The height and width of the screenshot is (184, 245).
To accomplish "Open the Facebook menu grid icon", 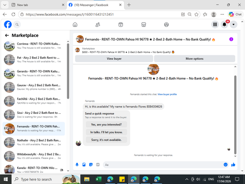I will click(215, 25).
